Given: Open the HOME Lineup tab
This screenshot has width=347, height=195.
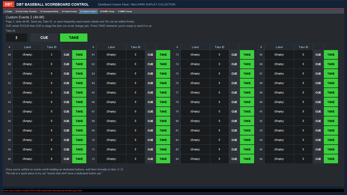Looking at the screenshot, I should 107,12.
